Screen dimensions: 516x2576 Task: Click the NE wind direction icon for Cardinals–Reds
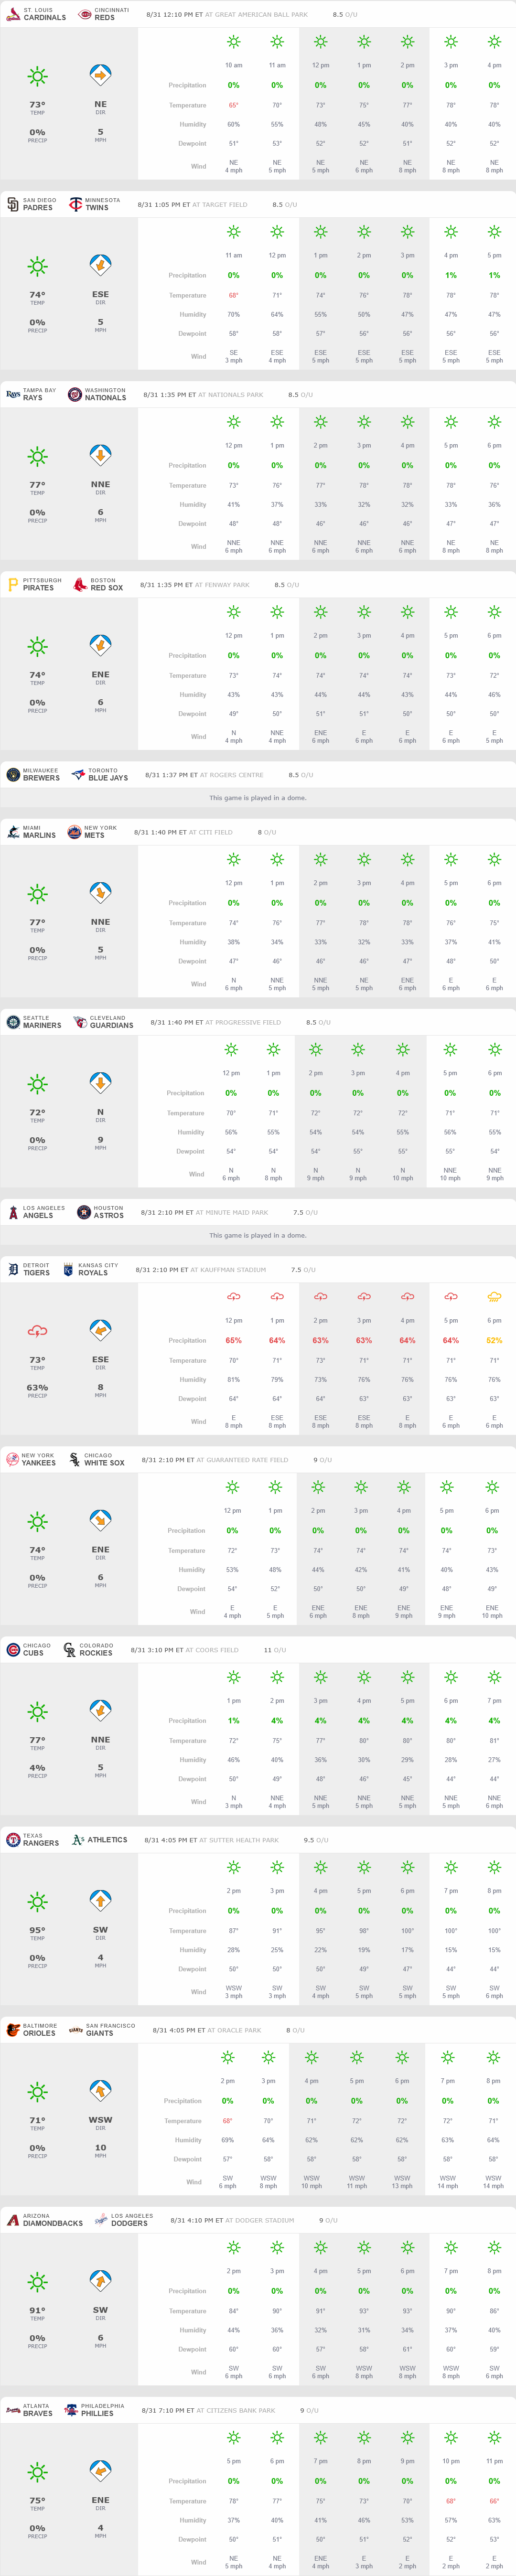[x=100, y=75]
